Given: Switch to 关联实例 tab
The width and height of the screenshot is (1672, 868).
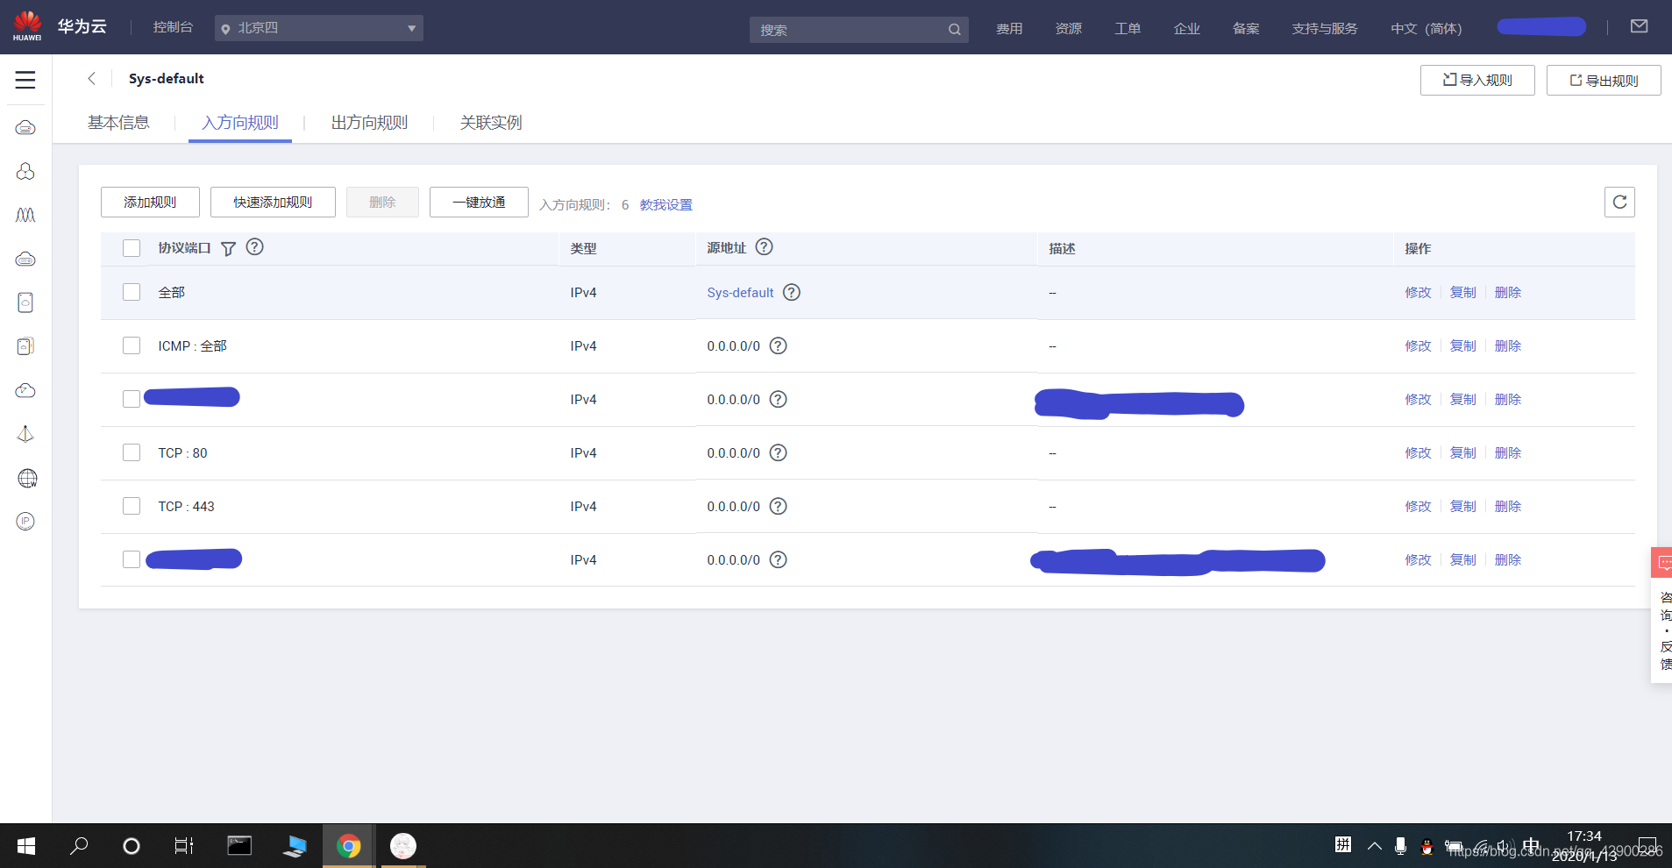Looking at the screenshot, I should 491,123.
